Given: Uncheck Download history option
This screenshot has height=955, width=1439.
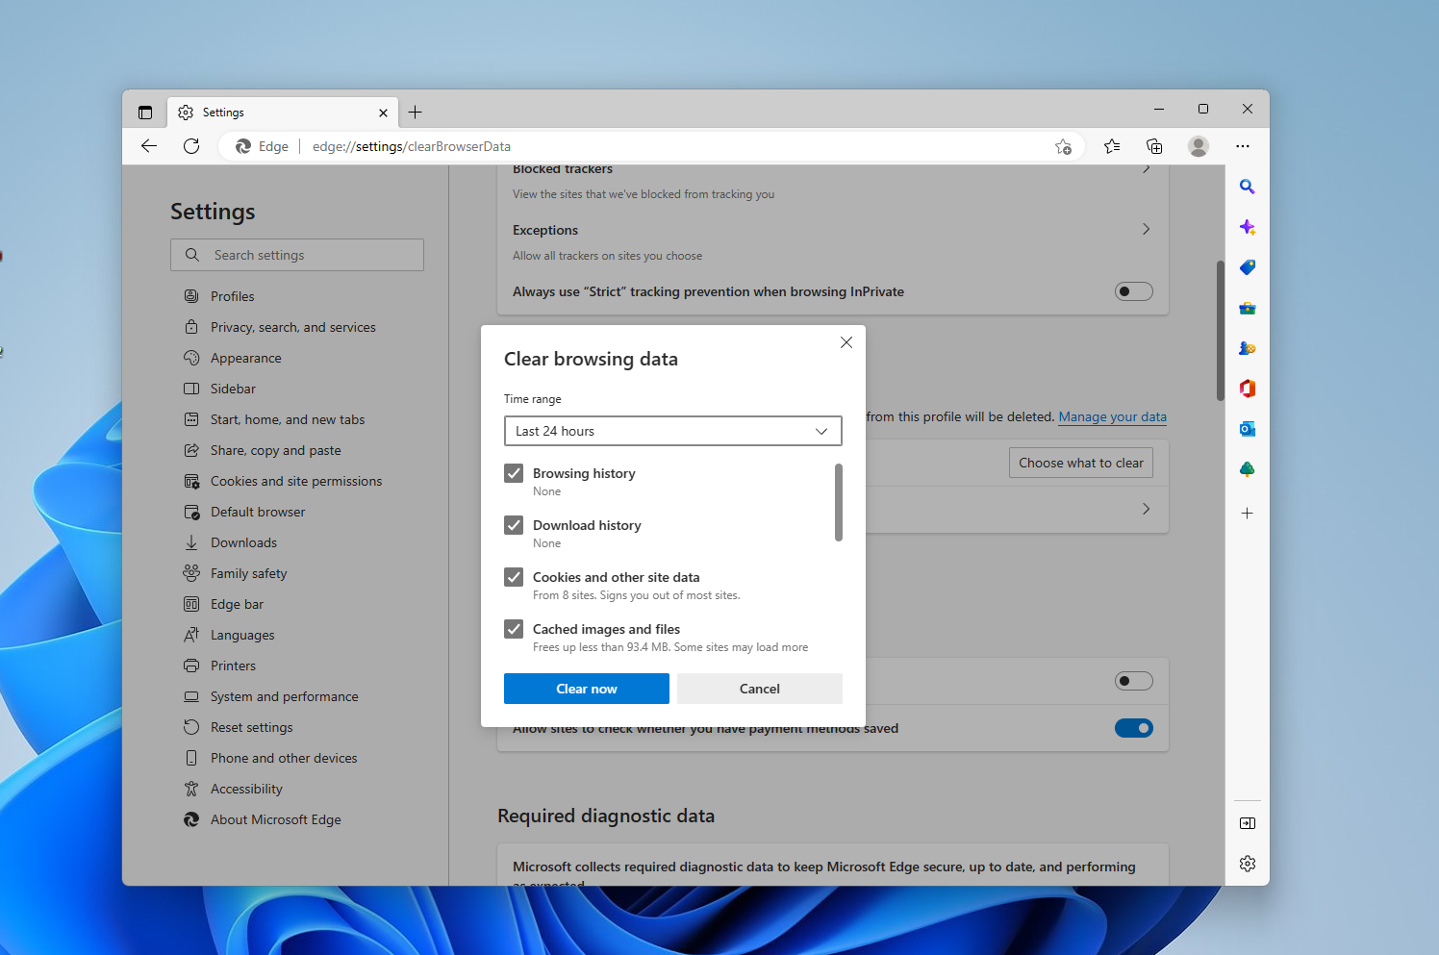Looking at the screenshot, I should (513, 524).
